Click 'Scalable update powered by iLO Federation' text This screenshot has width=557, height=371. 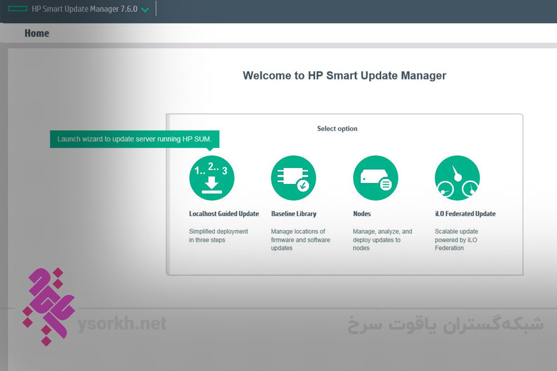tap(456, 240)
